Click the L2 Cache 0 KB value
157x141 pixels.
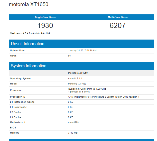point(71,112)
